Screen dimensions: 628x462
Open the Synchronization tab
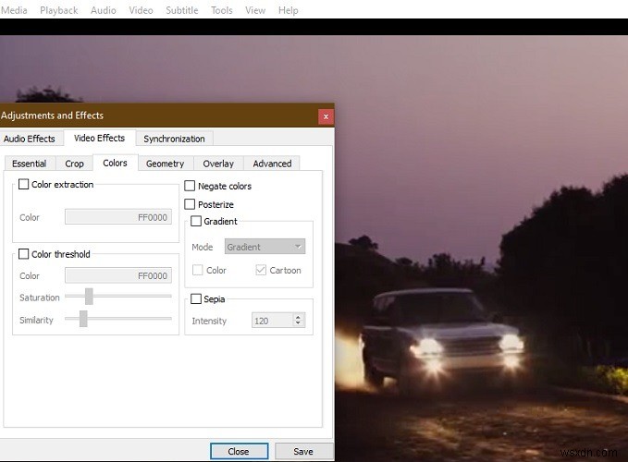(x=174, y=139)
